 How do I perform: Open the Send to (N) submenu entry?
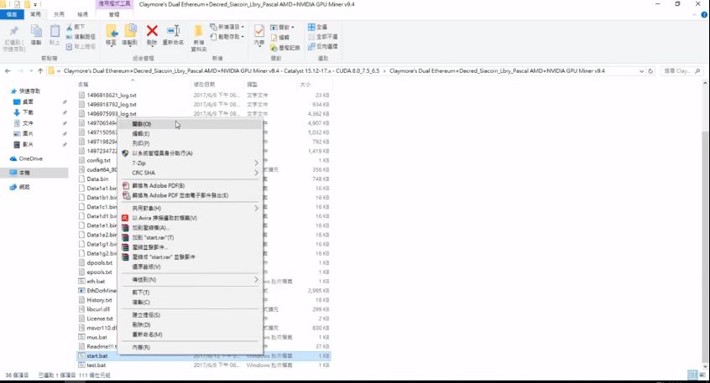point(191,279)
